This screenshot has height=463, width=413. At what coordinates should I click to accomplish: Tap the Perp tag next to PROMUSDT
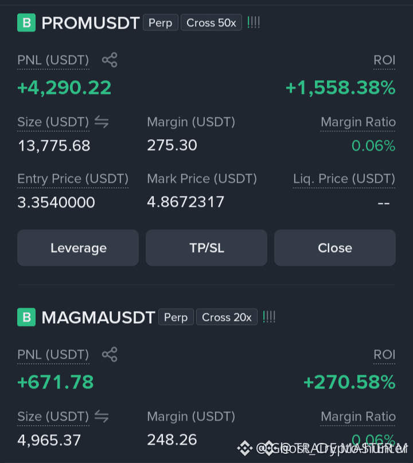point(161,22)
